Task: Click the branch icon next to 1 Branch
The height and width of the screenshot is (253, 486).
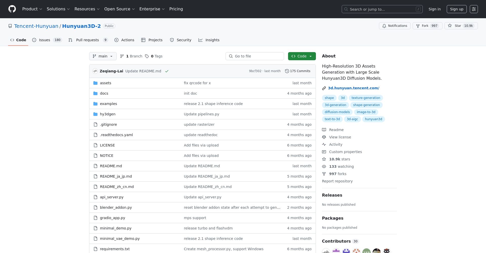Action: pyautogui.click(x=122, y=56)
